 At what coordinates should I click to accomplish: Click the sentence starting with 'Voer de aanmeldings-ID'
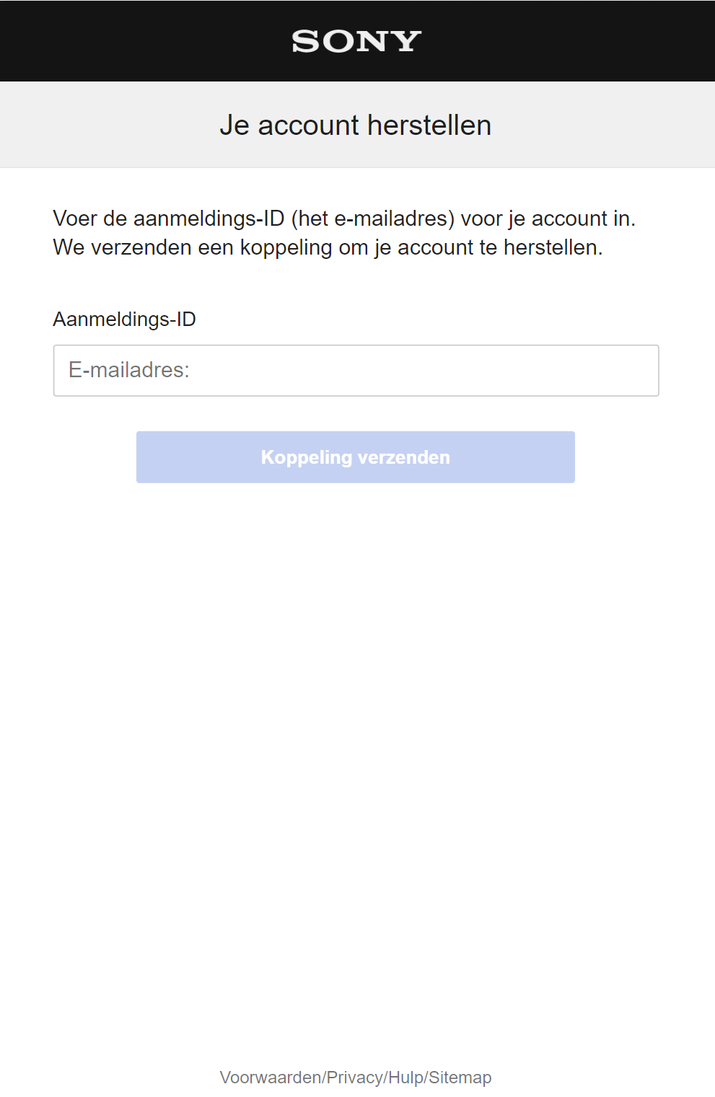click(x=344, y=219)
